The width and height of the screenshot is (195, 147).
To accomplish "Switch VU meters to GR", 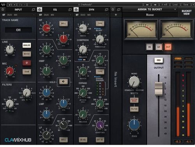I will pyautogui.click(x=159, y=47).
